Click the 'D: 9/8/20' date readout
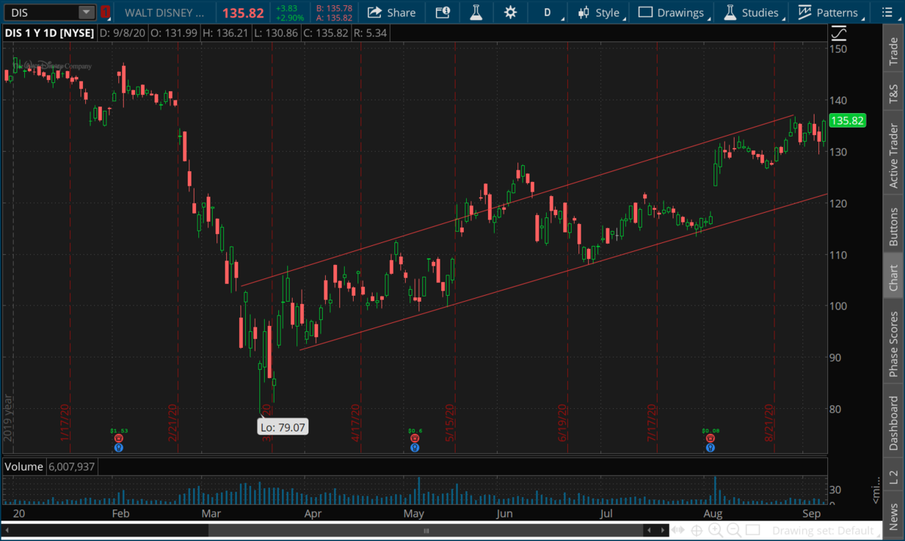Viewport: 905px width, 541px height. pos(124,33)
